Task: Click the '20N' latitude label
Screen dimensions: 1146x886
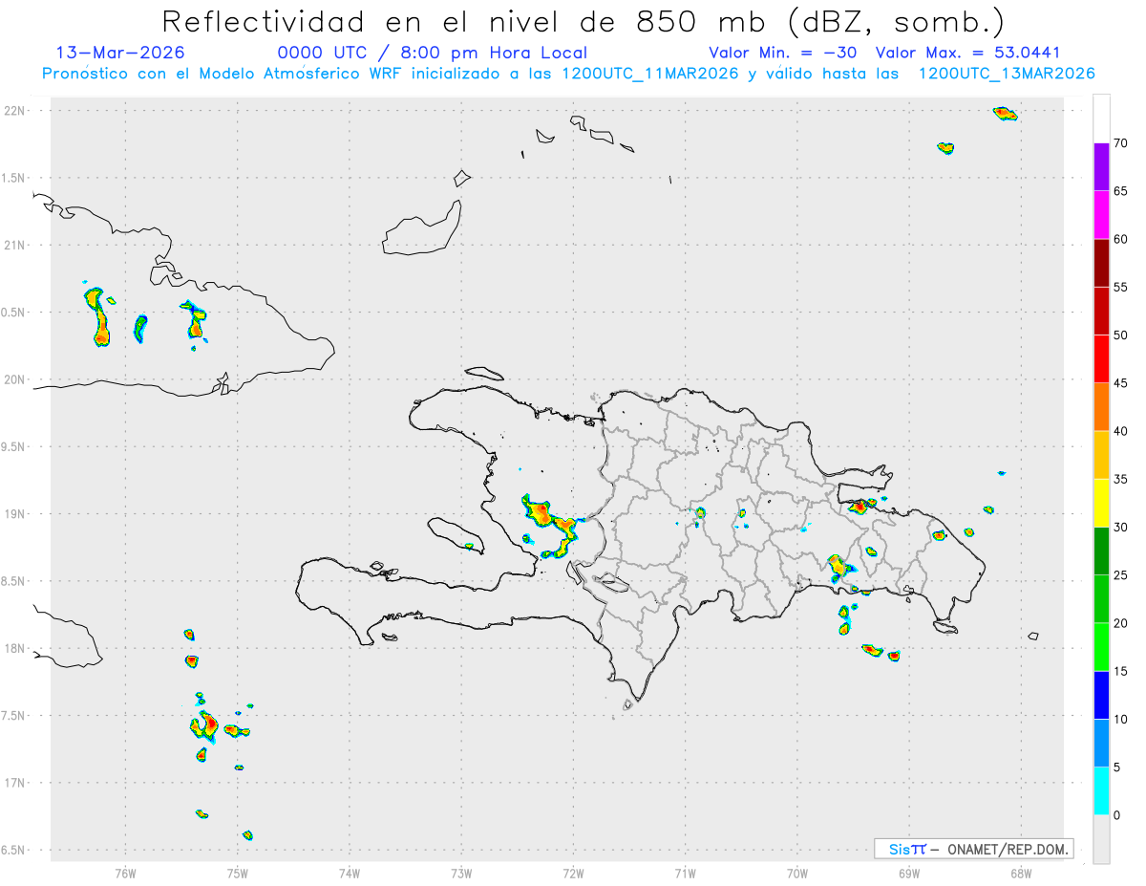Action: pos(16,379)
